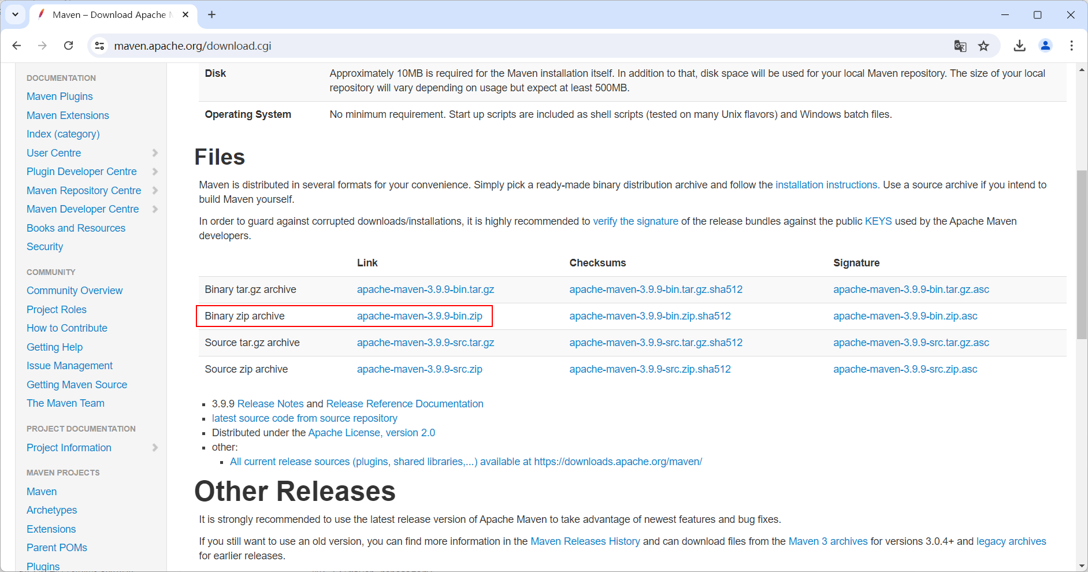
Task: Expand the Maven Developer Centre chevron
Action: [155, 209]
